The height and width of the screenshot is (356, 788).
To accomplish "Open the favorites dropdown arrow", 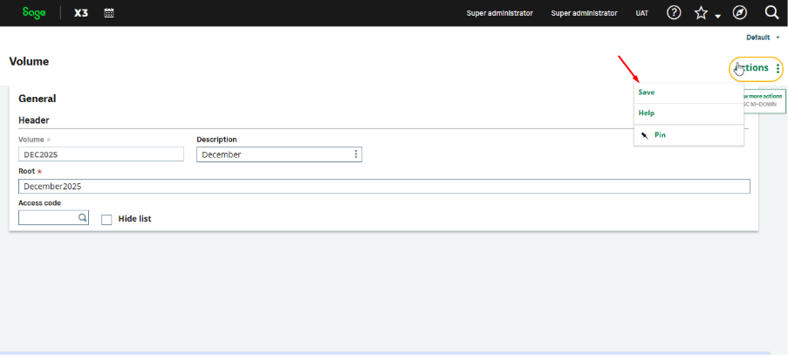I will pos(717,17).
